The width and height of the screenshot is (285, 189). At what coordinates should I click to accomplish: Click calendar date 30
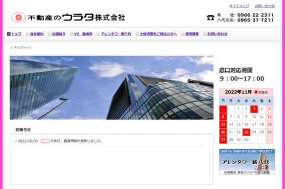pyautogui.click(x=246, y=140)
